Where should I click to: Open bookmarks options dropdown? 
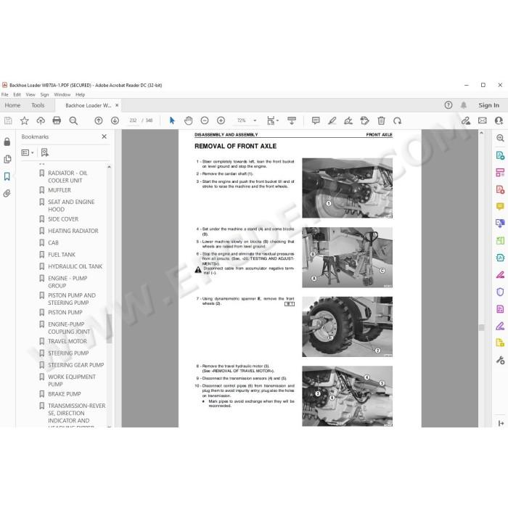[x=28, y=152]
